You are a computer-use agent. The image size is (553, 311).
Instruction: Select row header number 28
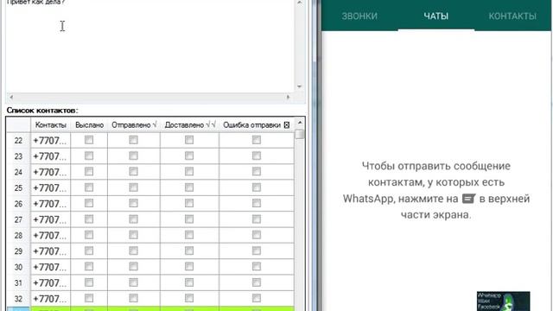[18, 235]
